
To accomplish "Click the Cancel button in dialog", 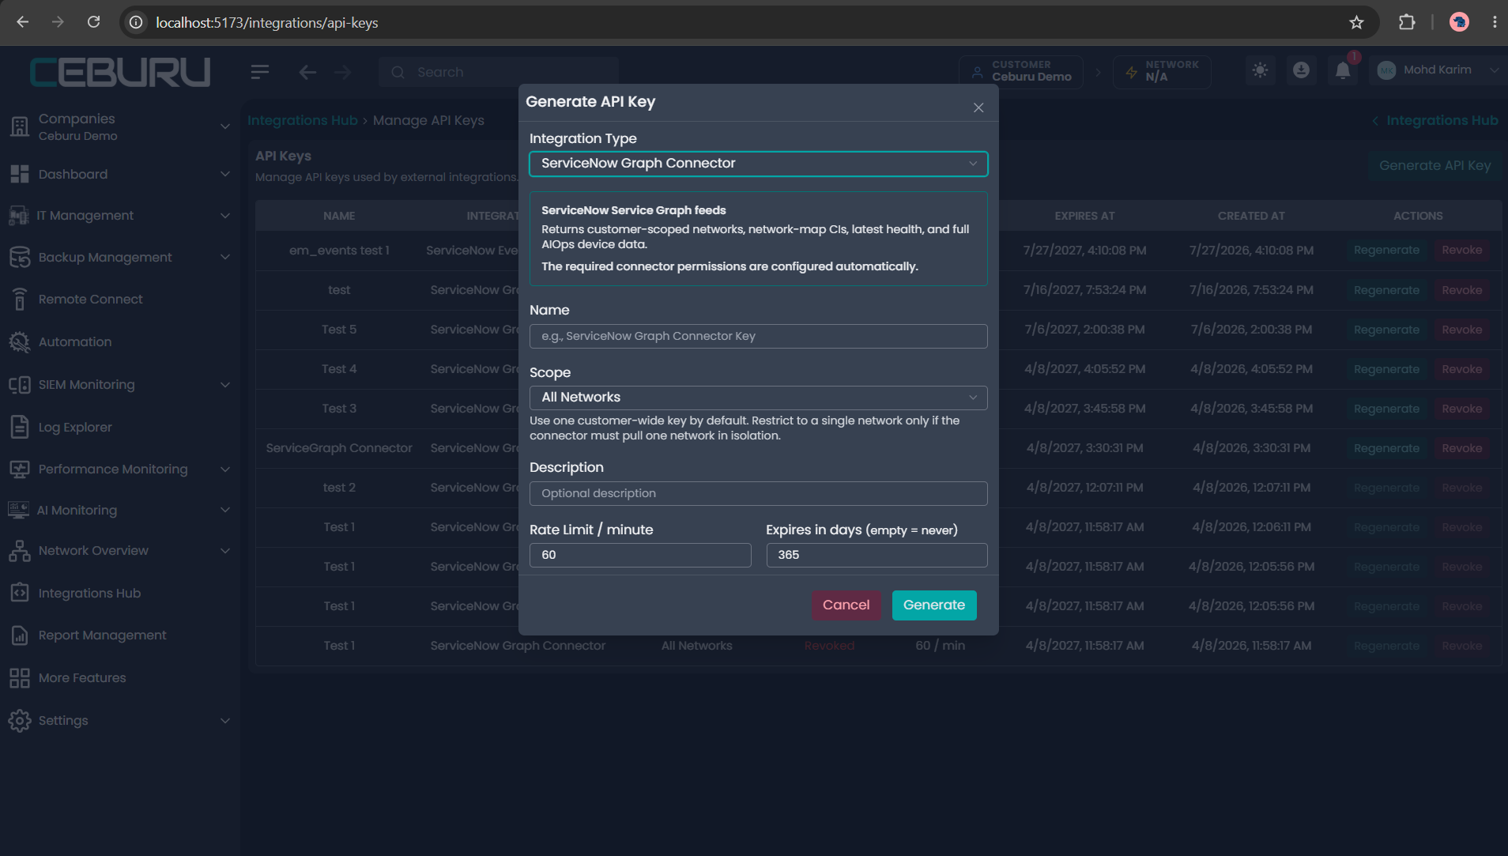I will coord(846,605).
